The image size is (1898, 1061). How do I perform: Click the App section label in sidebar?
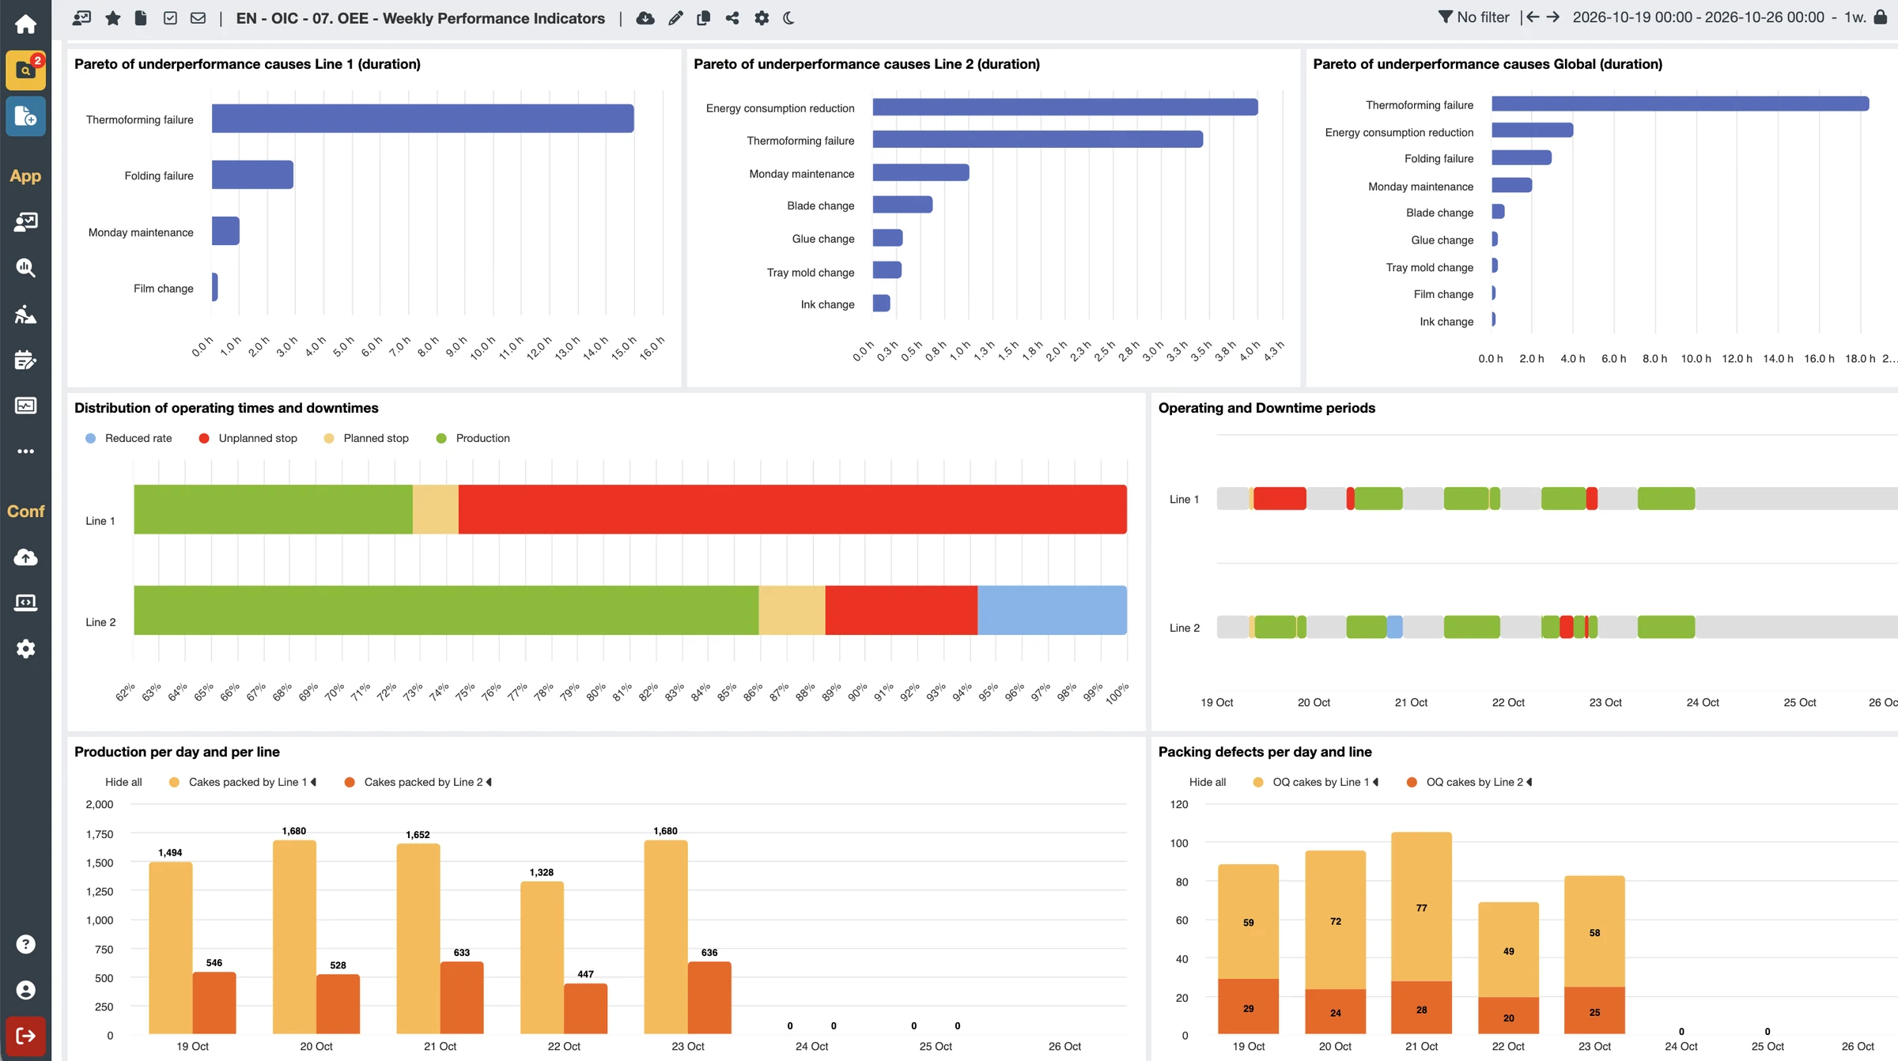(25, 176)
